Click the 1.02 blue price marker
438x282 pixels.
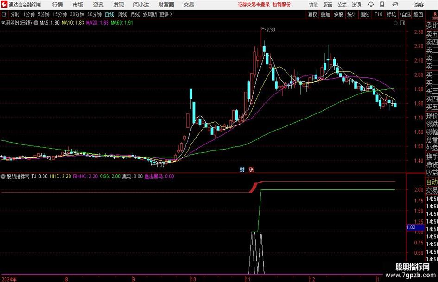point(415,227)
